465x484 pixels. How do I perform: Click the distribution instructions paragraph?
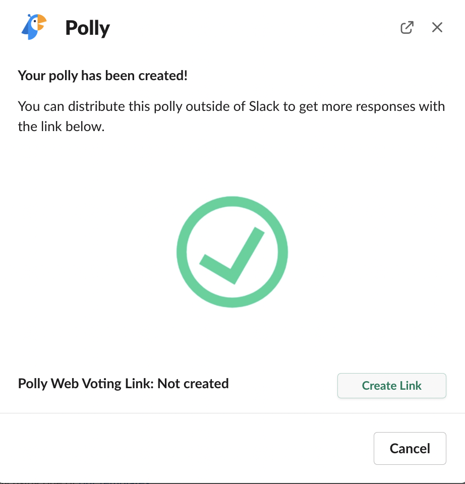coord(231,116)
